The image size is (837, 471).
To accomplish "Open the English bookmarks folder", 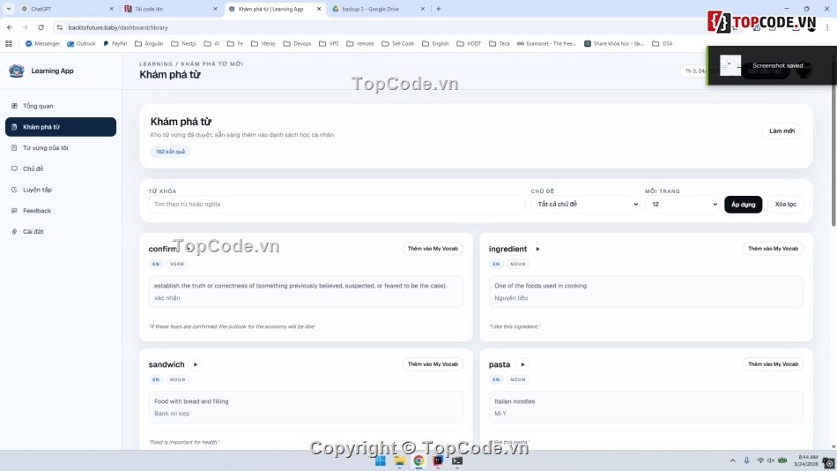I will click(435, 44).
